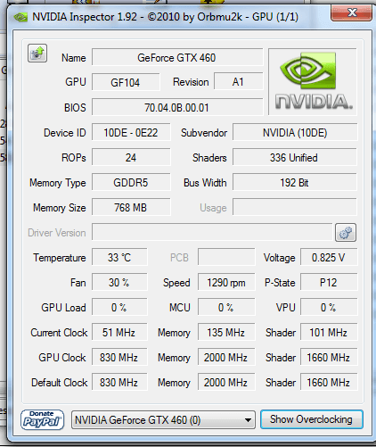Close the NVIDIA Inspector window
The width and height of the screenshot is (376, 447).
351,13
